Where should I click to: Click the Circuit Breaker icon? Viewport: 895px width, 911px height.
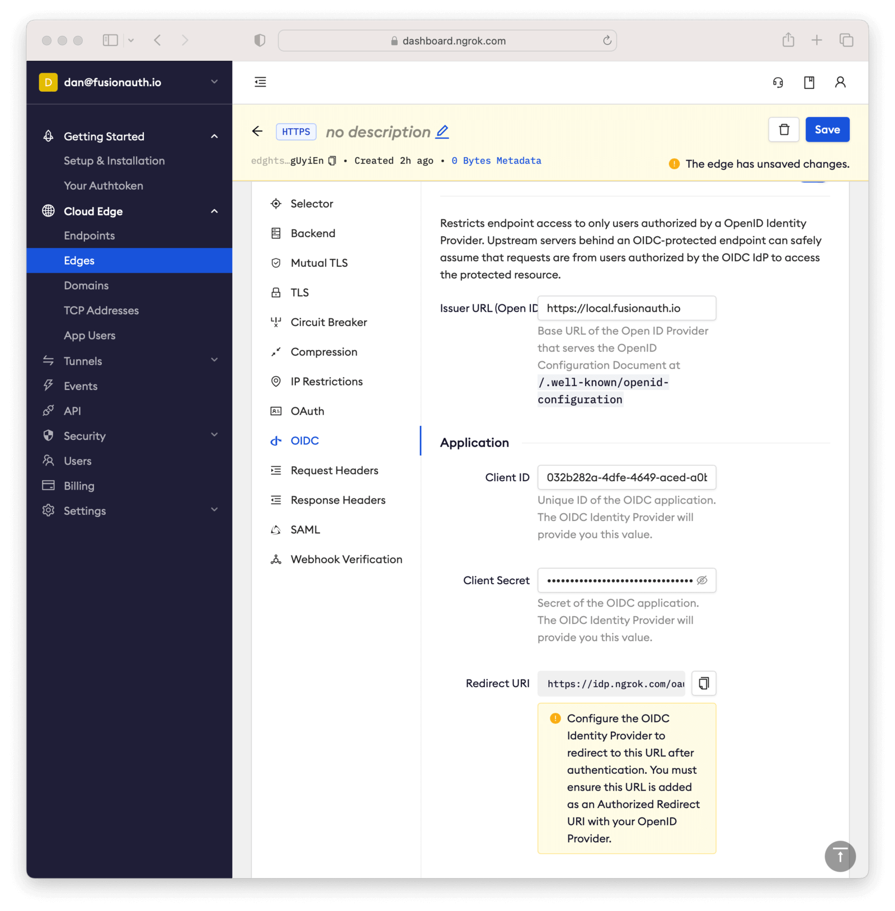tap(276, 322)
